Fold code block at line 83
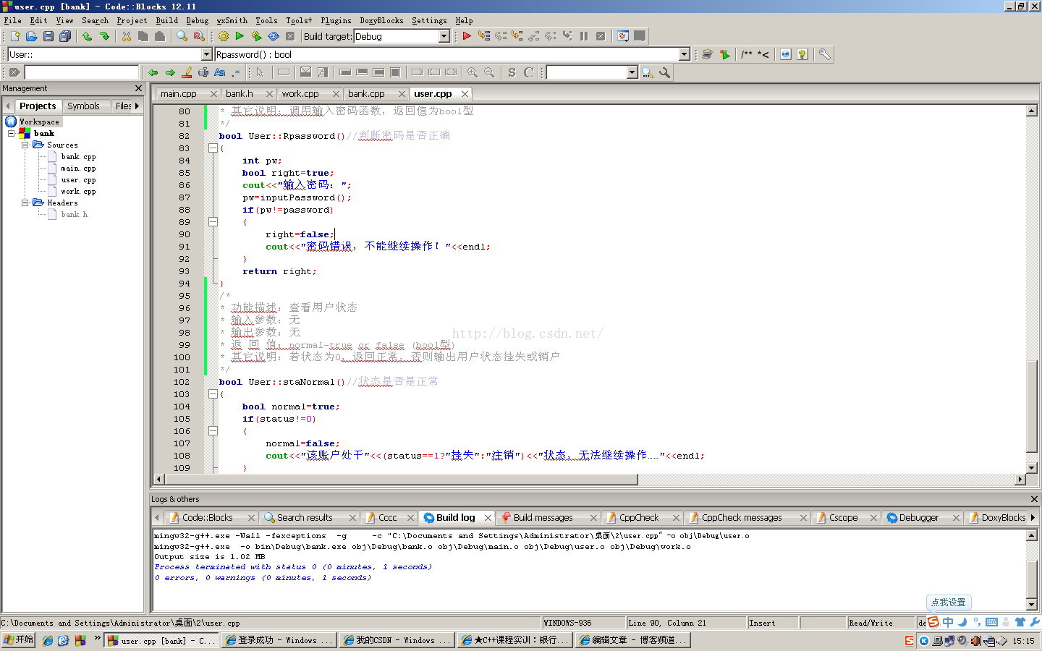 [213, 148]
